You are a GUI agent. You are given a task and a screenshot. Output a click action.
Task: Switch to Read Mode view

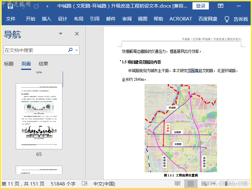tap(177, 183)
